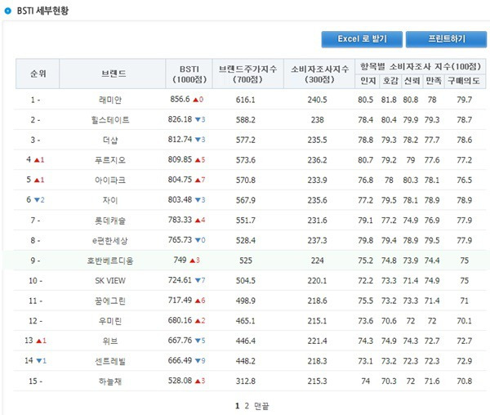
Task: Click BSTI score 804.75
Action: 180,180
